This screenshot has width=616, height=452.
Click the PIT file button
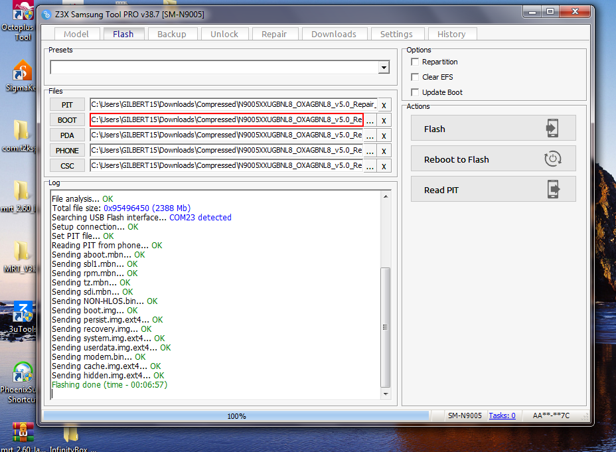tap(67, 105)
